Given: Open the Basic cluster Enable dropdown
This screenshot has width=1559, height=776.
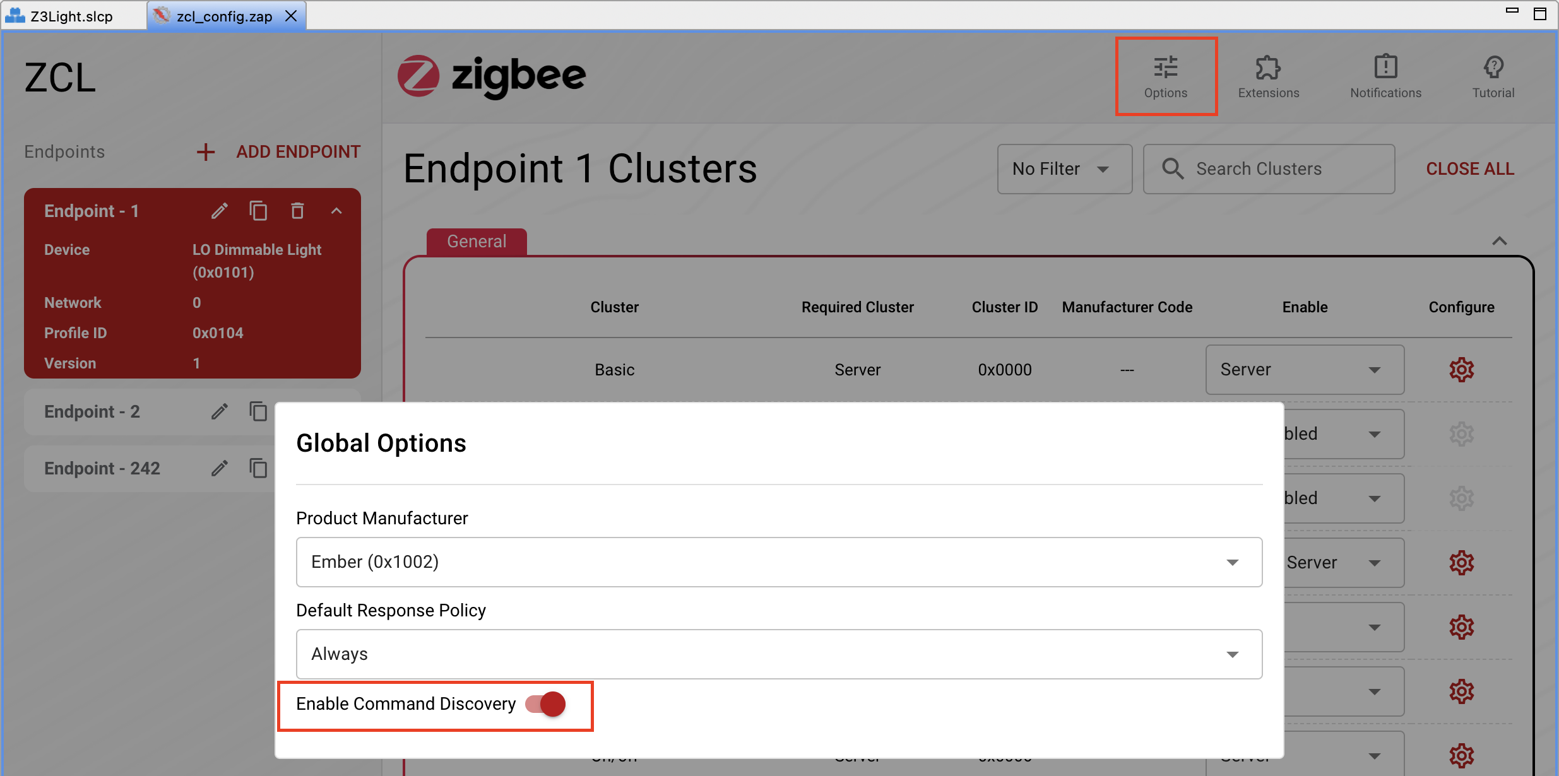Looking at the screenshot, I should pyautogui.click(x=1305, y=370).
